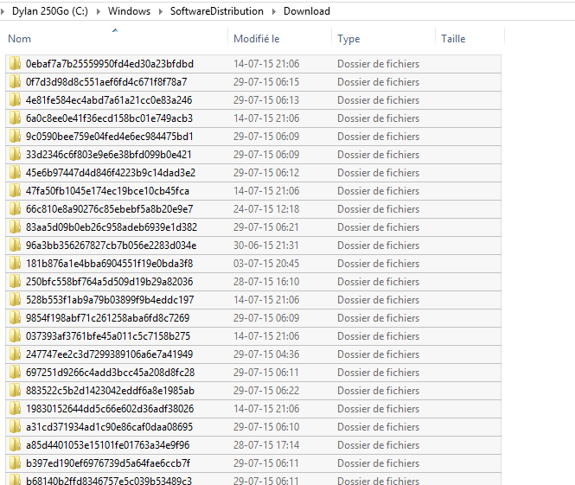Select folder name 47fa50fb1045e174ec19bce10cb45fca
Screen dimensions: 575x485
click(x=107, y=190)
